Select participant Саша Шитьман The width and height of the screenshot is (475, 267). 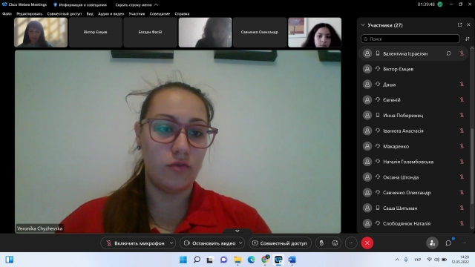(413, 208)
